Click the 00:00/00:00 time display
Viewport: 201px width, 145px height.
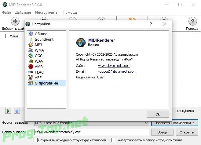coord(185,111)
